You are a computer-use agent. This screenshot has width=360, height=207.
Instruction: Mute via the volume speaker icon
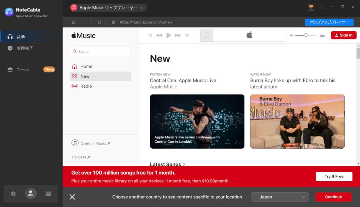(x=292, y=35)
